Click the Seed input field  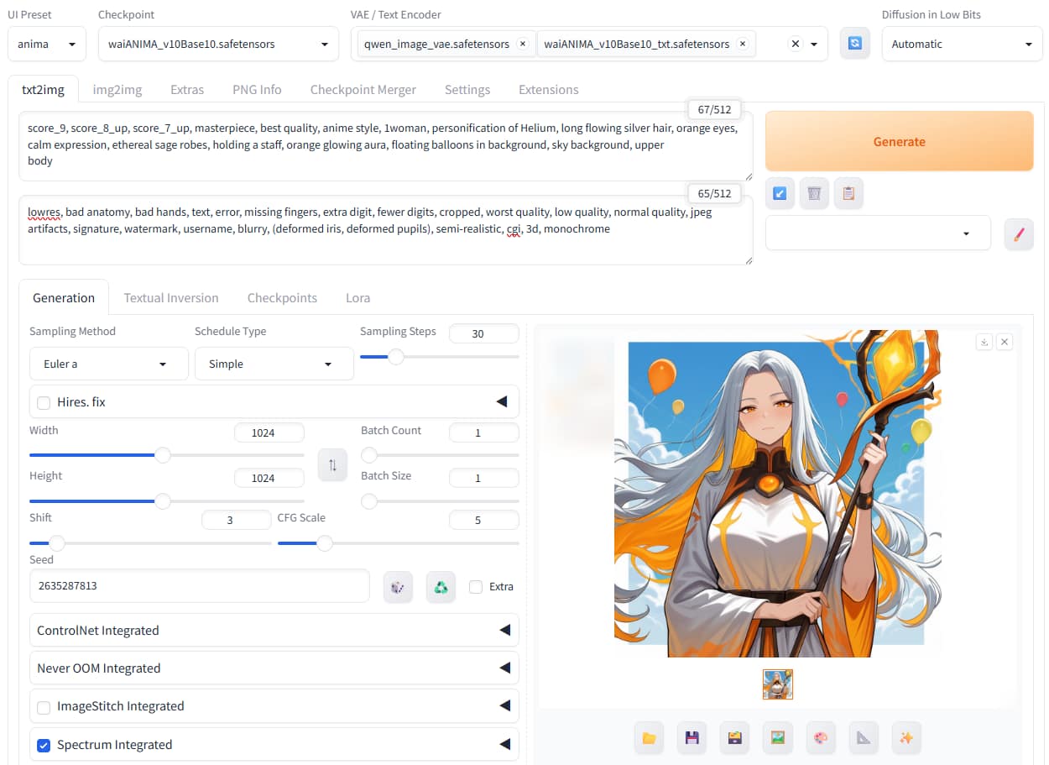tap(200, 586)
